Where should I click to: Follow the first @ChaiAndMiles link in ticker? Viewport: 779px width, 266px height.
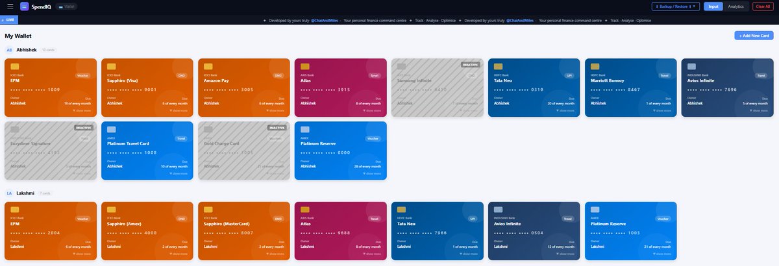(x=325, y=21)
